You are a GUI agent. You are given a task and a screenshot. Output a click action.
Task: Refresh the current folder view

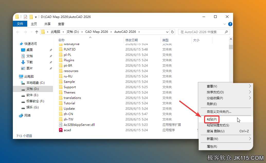click(x=172, y=32)
